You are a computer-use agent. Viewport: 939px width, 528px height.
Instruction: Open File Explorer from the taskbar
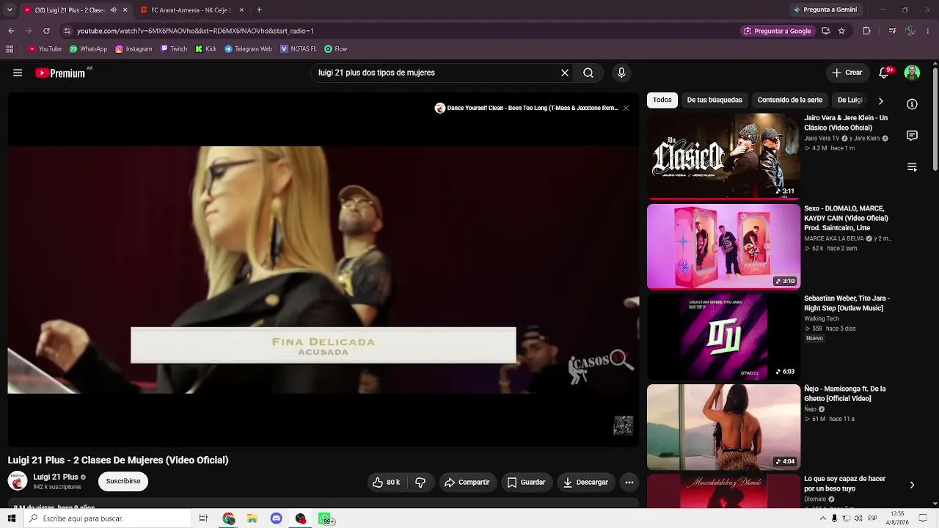click(x=252, y=518)
